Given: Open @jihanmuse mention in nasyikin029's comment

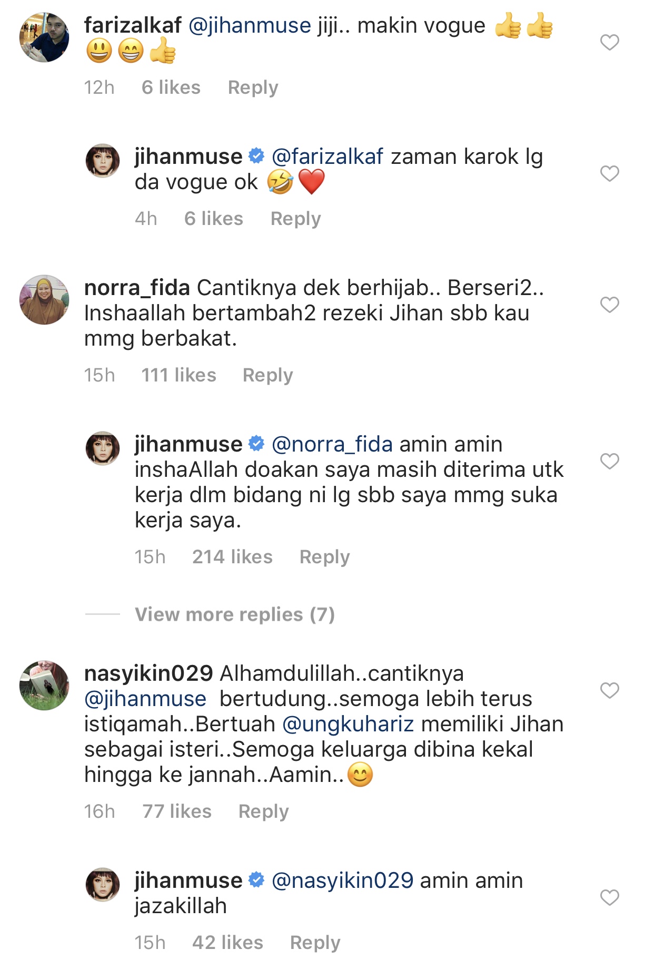Looking at the screenshot, I should [x=145, y=699].
